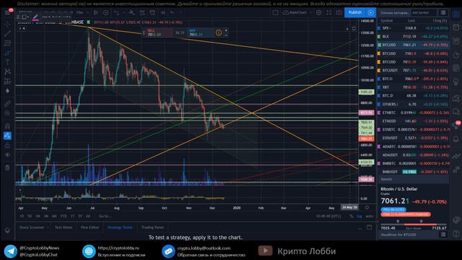This screenshot has width=462, height=260.
Task: Open the cryptolobby.ru website link
Action: pos(118,248)
